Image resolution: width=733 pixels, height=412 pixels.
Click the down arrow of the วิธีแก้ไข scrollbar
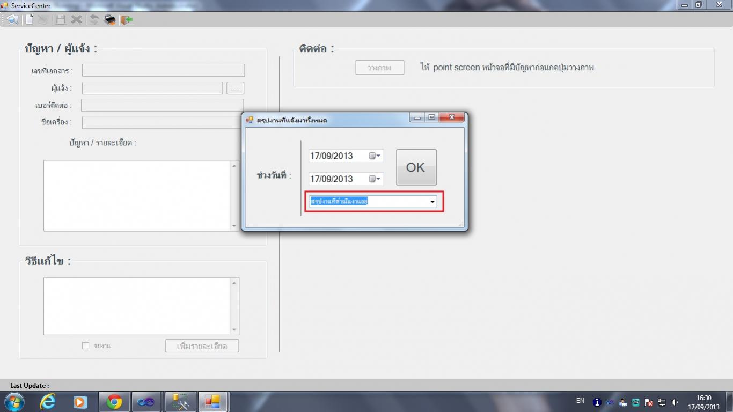click(x=234, y=329)
